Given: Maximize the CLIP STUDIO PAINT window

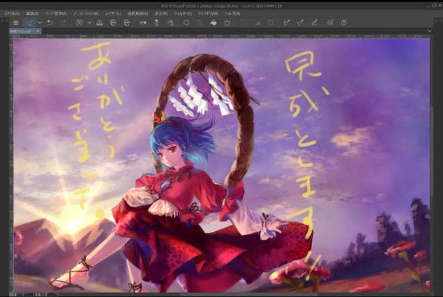Looking at the screenshot, I should pos(435,5).
